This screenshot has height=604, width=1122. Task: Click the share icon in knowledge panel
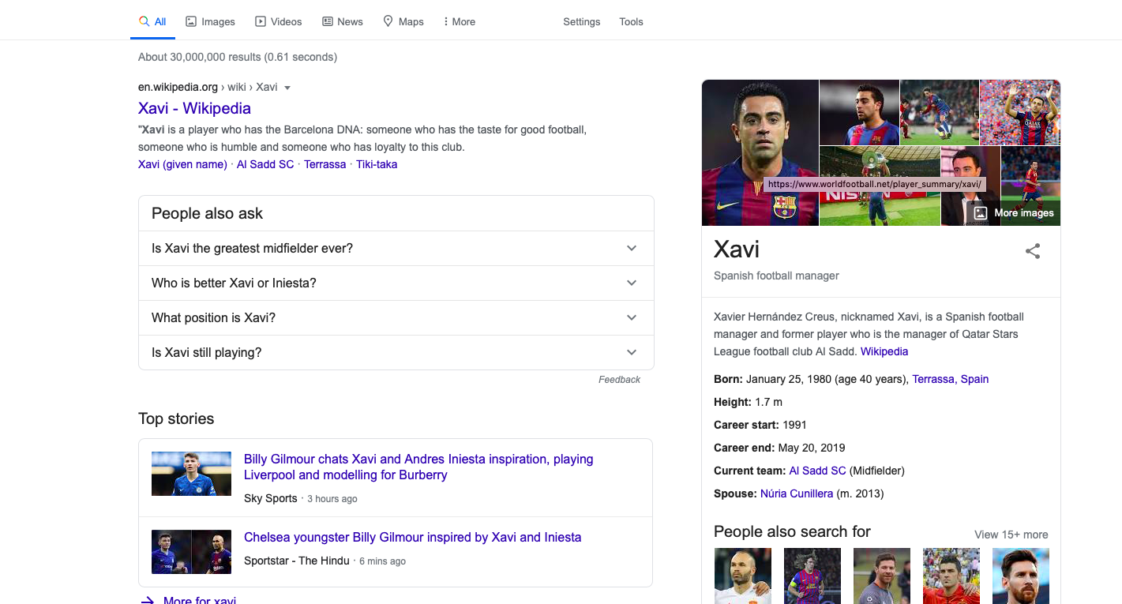[x=1032, y=251]
